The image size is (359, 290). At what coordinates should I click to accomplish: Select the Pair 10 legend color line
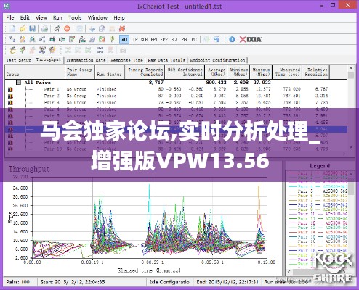pyautogui.click(x=293, y=214)
